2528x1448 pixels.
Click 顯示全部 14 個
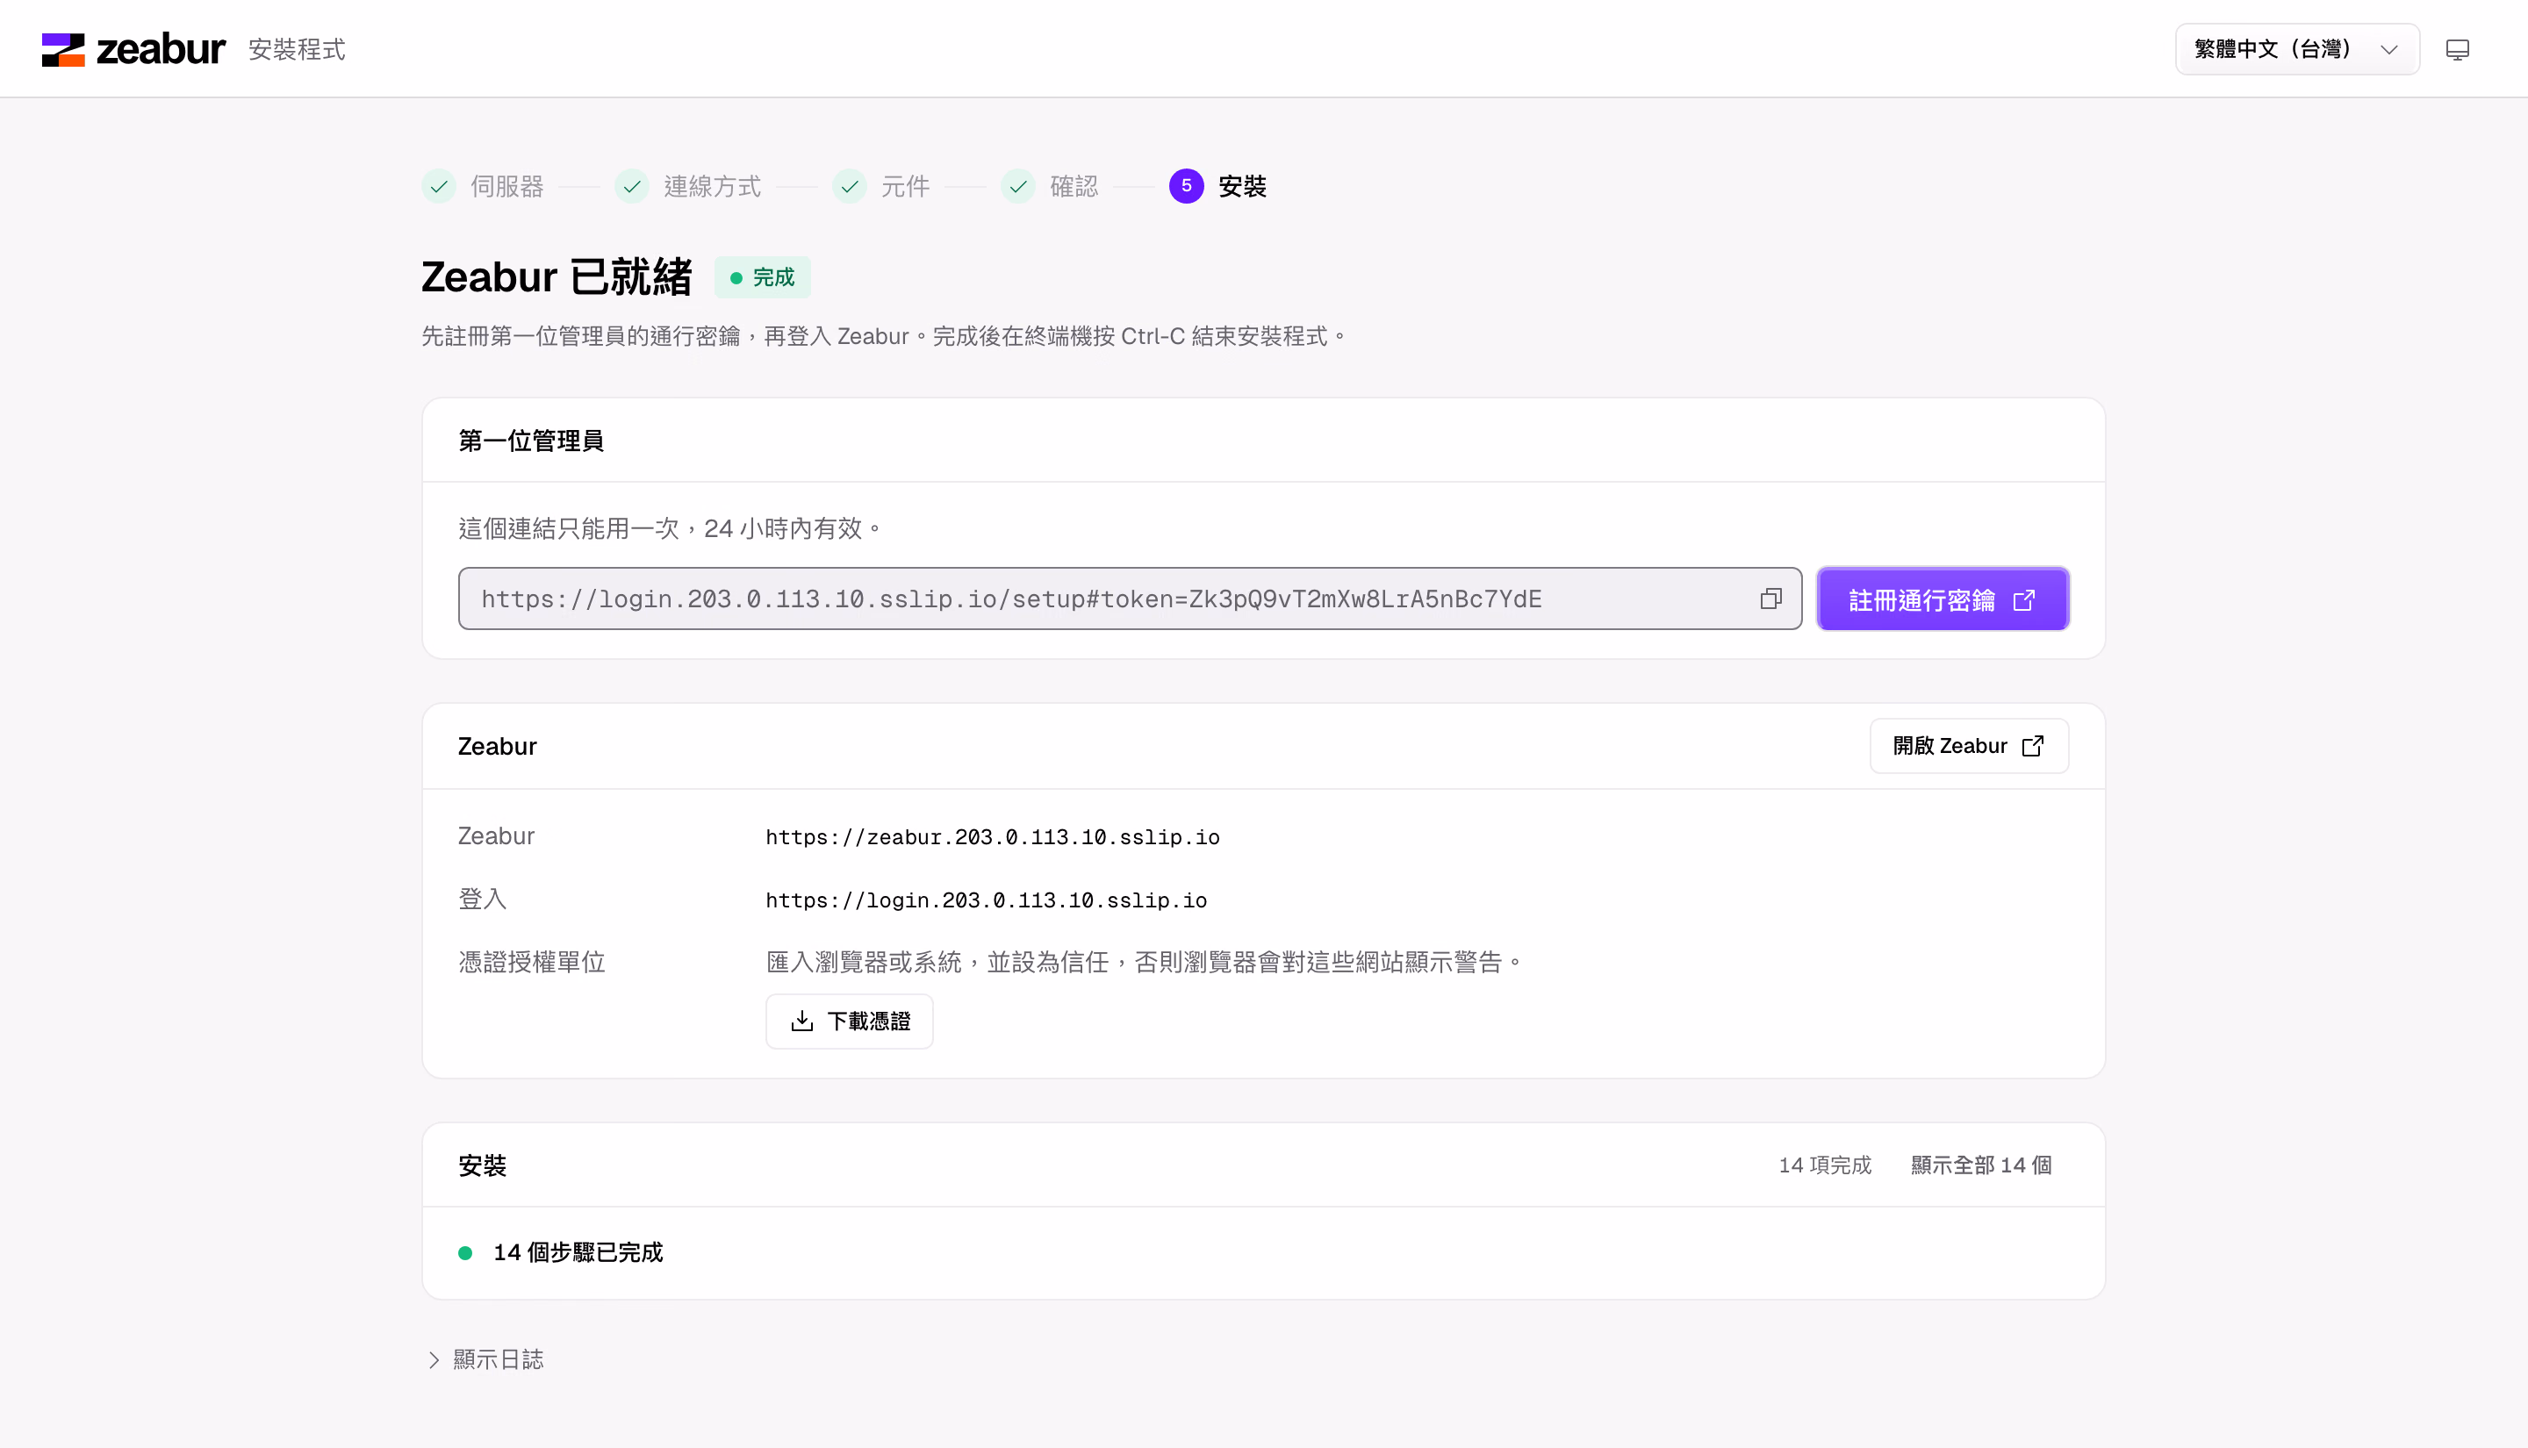[1981, 1165]
